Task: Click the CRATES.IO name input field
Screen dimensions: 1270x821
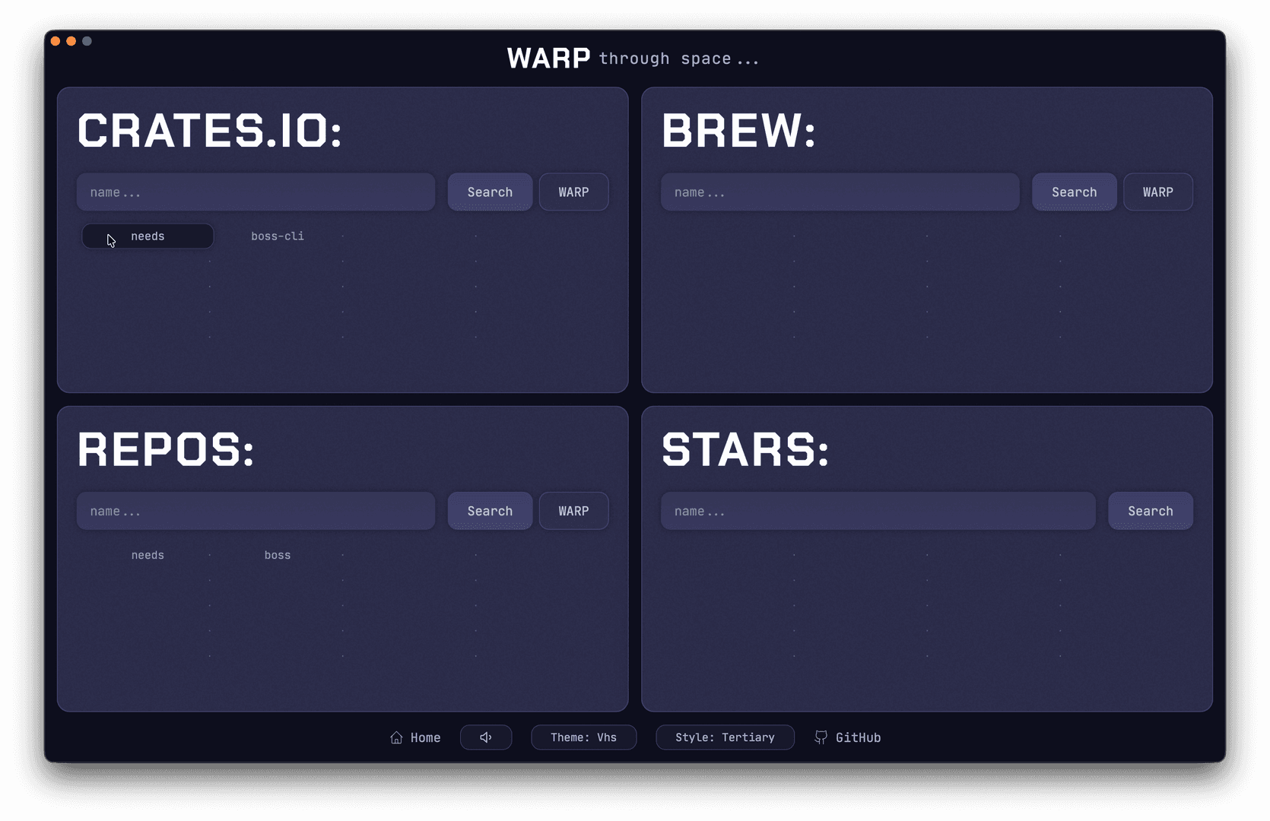Action: pos(256,192)
